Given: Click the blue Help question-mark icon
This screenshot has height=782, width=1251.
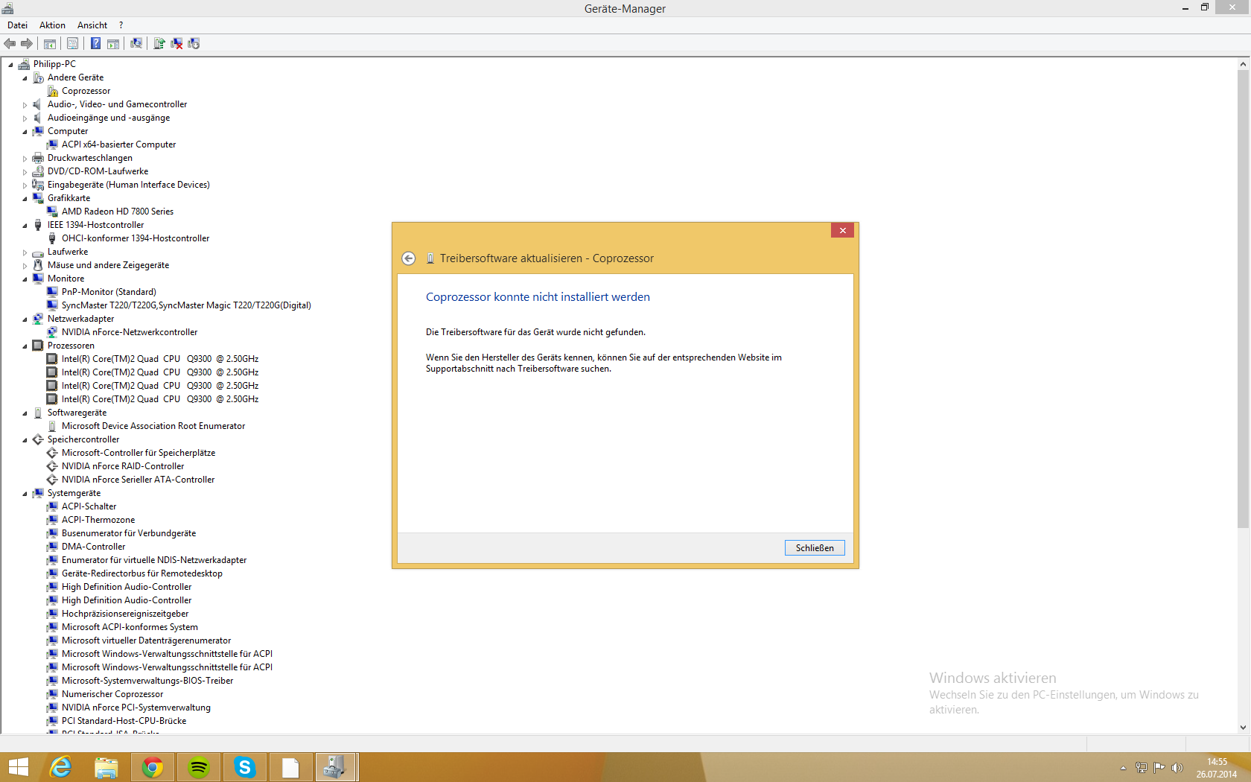Looking at the screenshot, I should click(95, 44).
